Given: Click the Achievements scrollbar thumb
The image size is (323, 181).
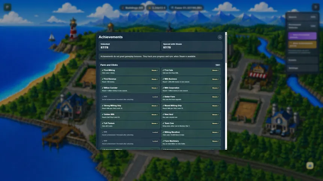Looking at the screenshot, I should pos(226,48).
